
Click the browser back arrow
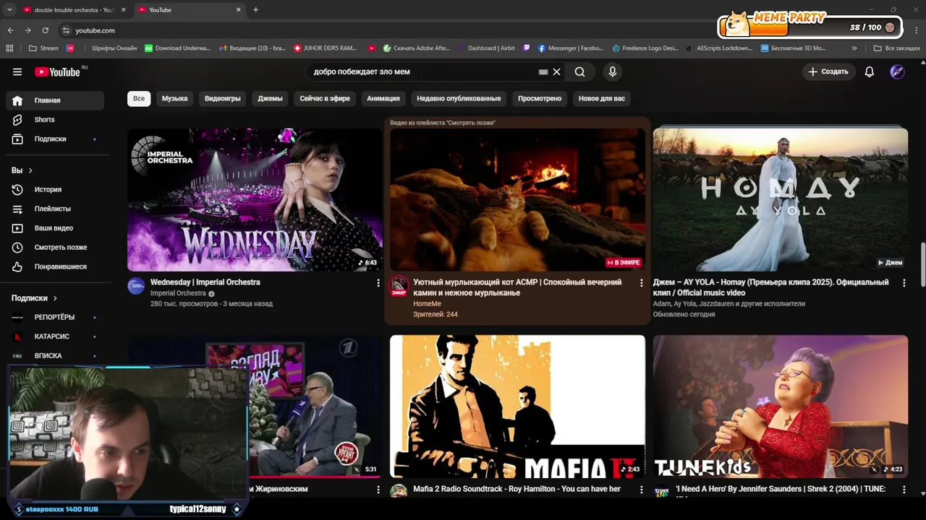point(10,30)
